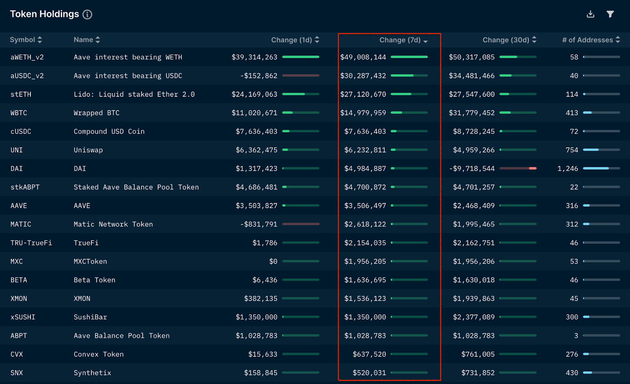
Task: Click the 1,246 addresses count
Action: pyautogui.click(x=568, y=169)
